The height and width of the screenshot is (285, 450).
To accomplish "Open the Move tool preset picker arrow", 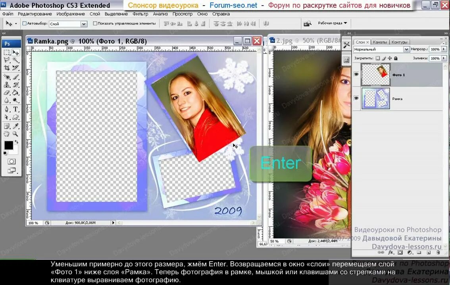I will point(16,24).
